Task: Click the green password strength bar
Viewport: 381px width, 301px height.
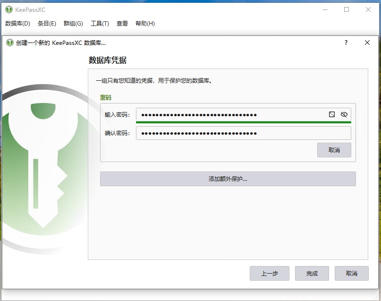Action: tap(244, 122)
